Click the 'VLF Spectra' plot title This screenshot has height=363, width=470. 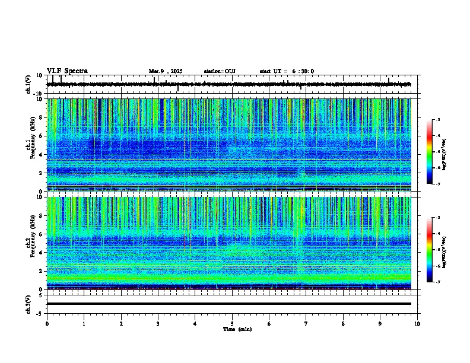pos(67,71)
